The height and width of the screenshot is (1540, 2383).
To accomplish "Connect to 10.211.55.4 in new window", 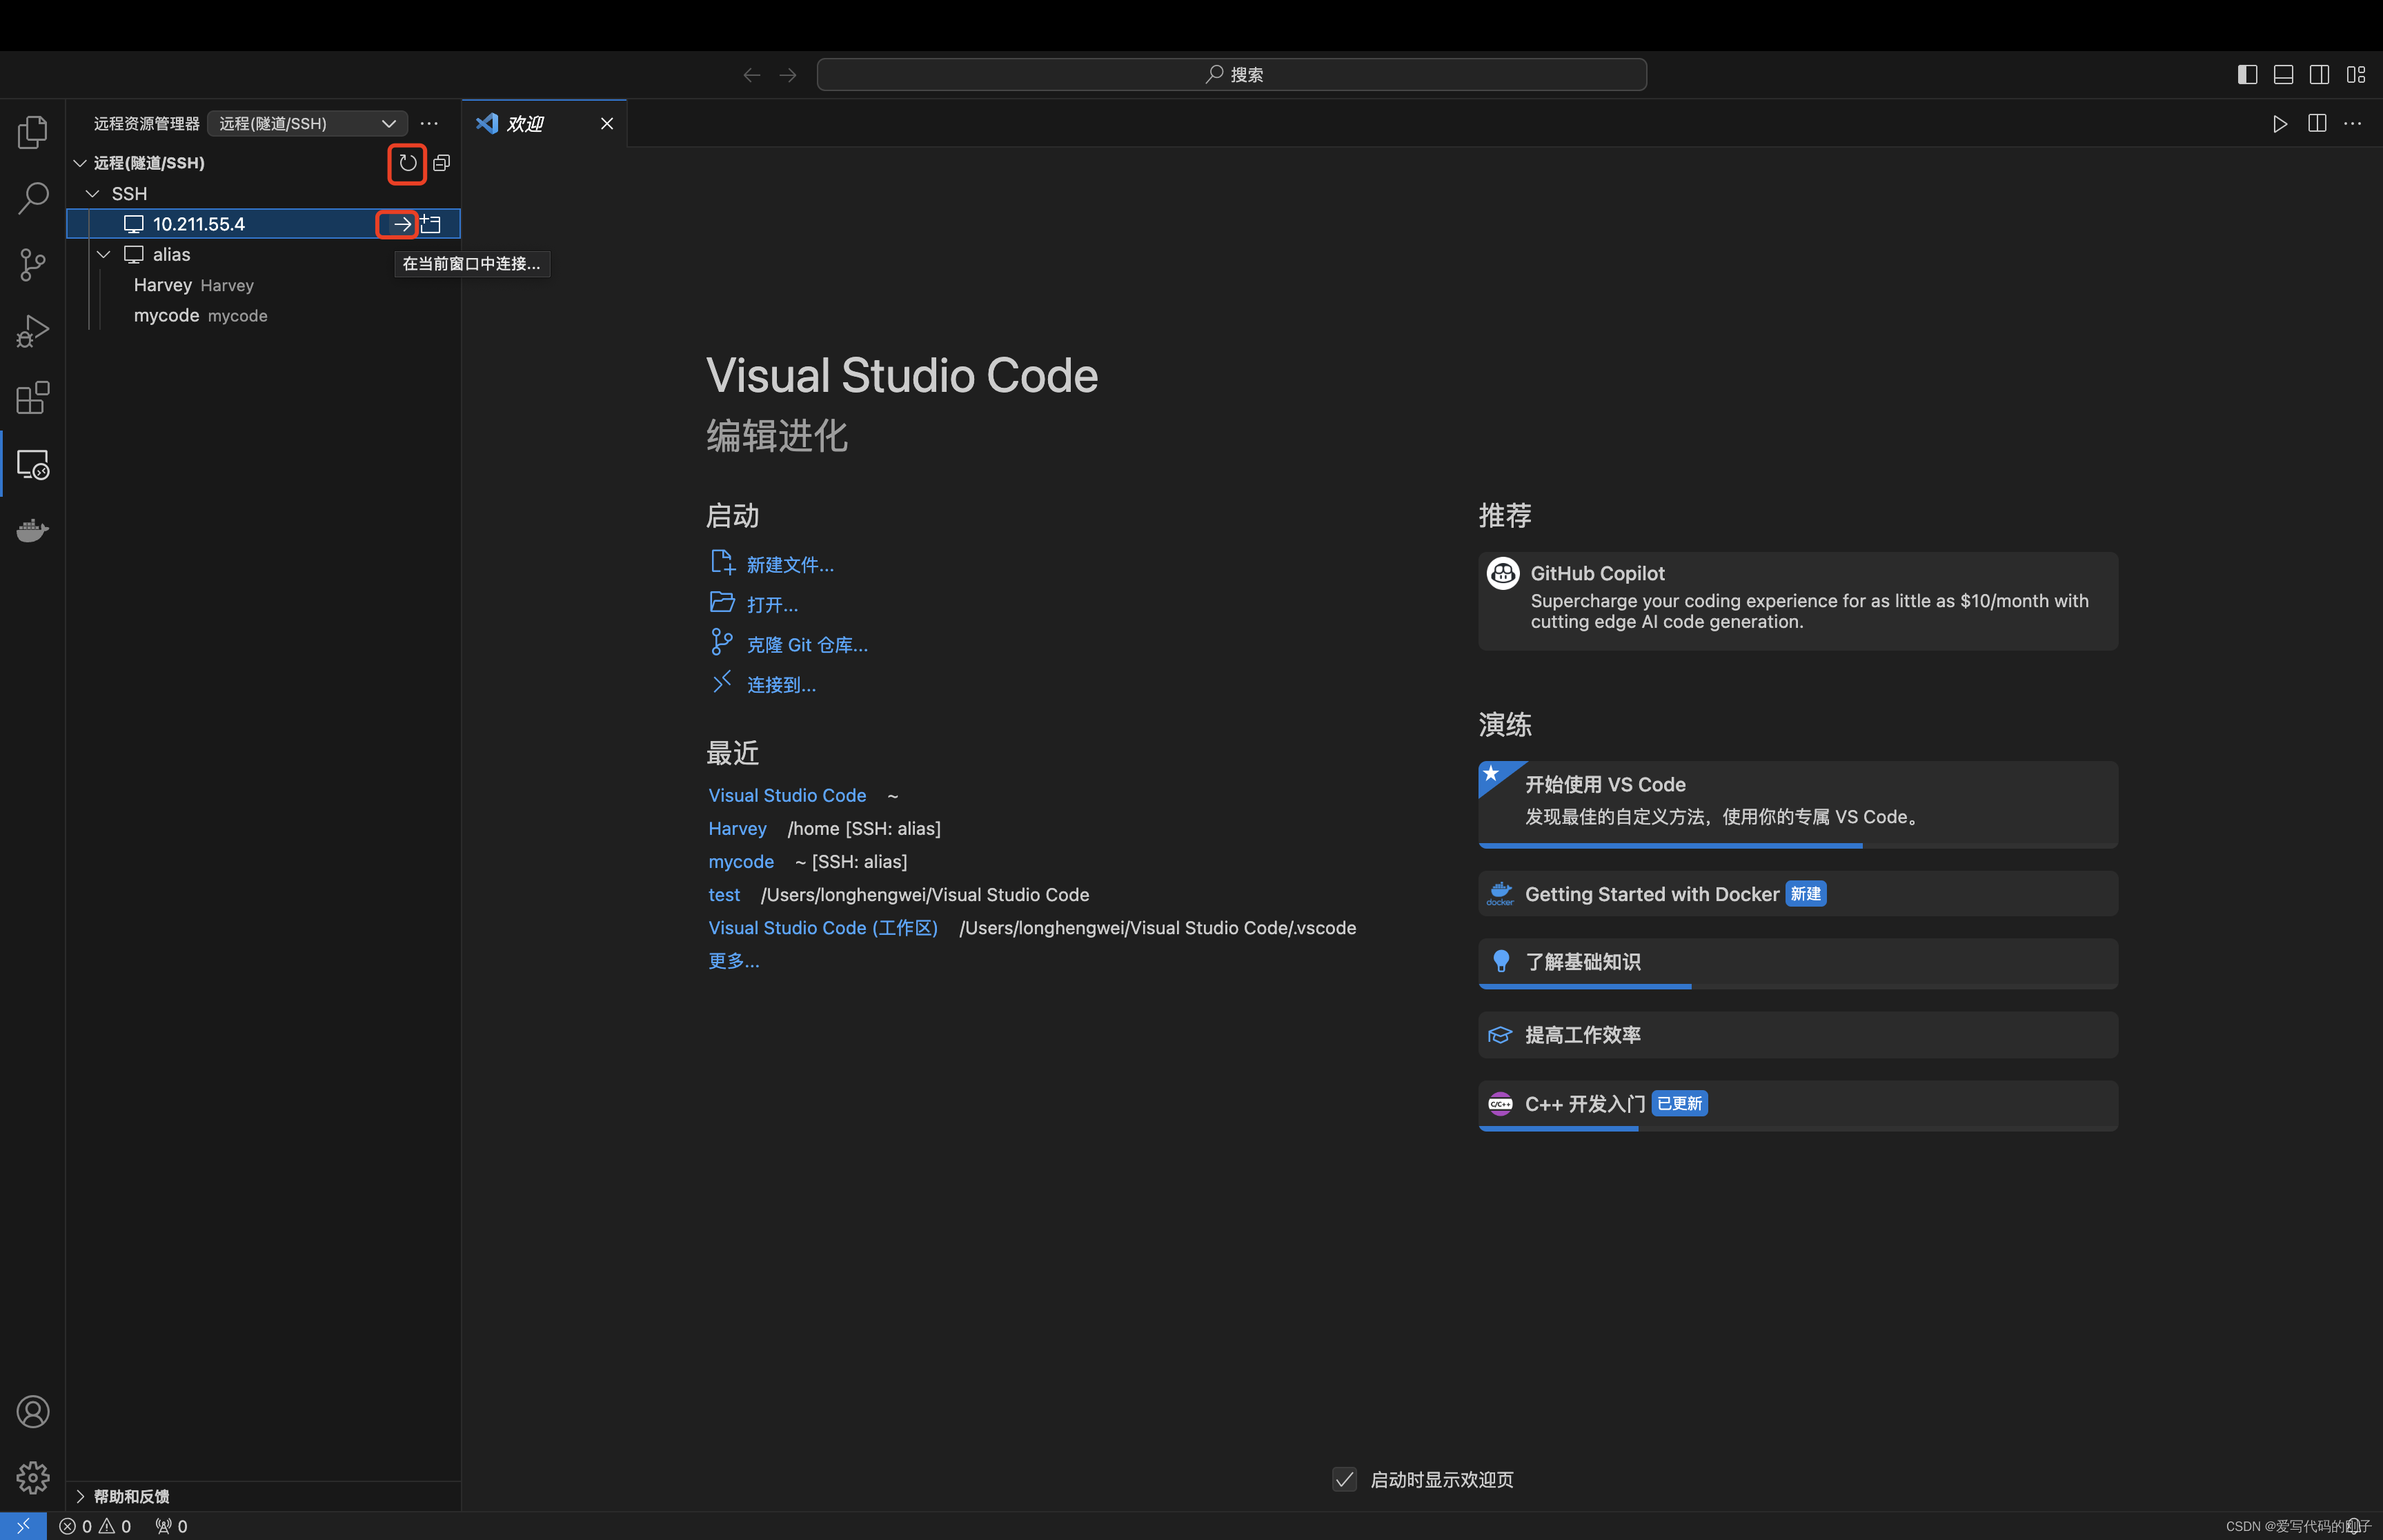I will (431, 224).
